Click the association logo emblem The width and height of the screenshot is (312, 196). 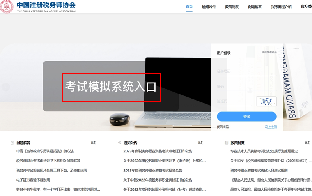(7, 7)
